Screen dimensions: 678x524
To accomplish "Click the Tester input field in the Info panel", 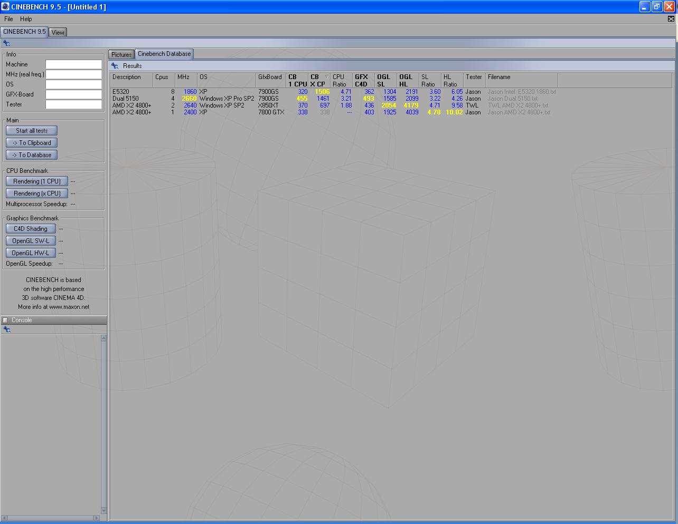I will (73, 104).
